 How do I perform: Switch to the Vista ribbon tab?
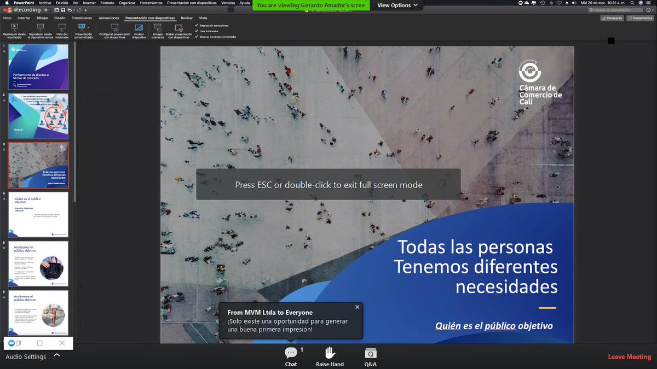pyautogui.click(x=203, y=18)
